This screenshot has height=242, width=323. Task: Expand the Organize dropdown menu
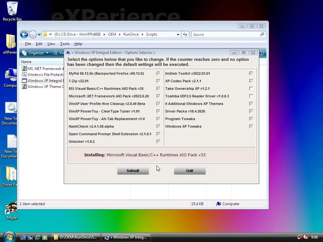click(47, 53)
